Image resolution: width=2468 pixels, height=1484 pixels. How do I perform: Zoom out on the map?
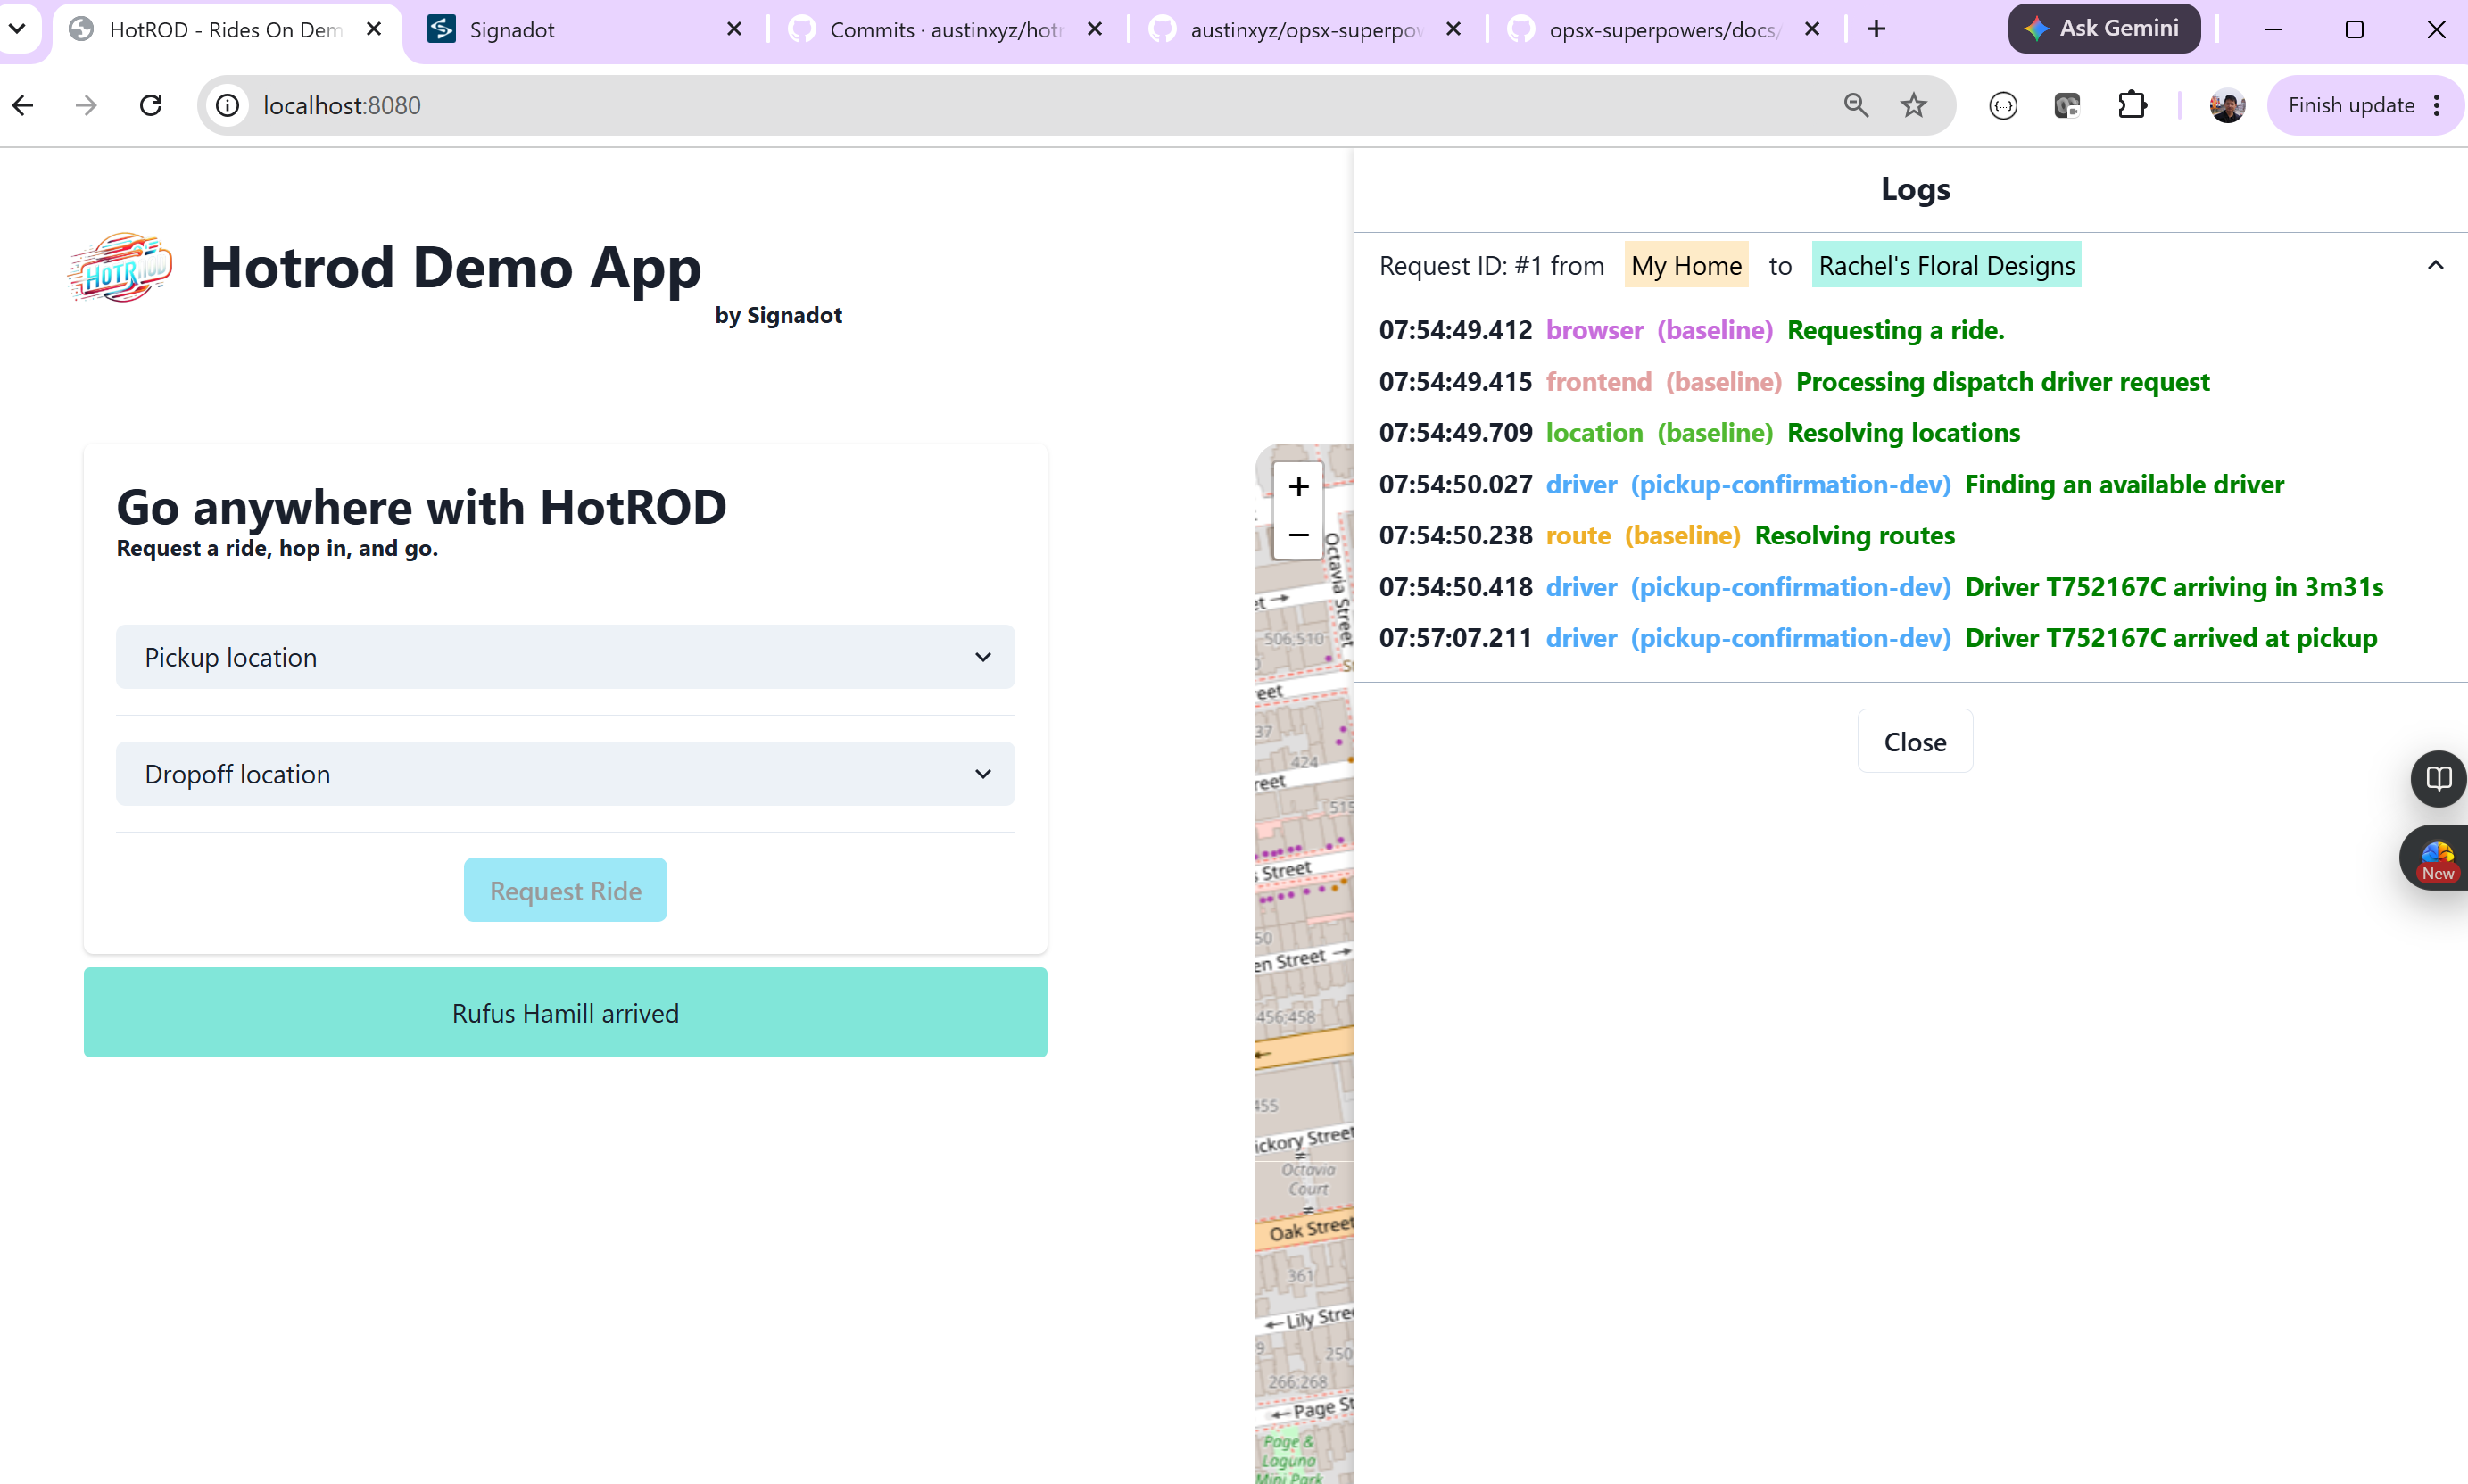click(1297, 535)
